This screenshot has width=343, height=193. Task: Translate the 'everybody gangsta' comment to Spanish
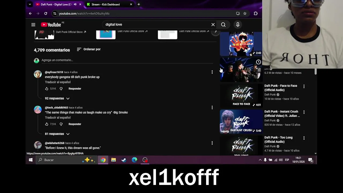coord(58,82)
